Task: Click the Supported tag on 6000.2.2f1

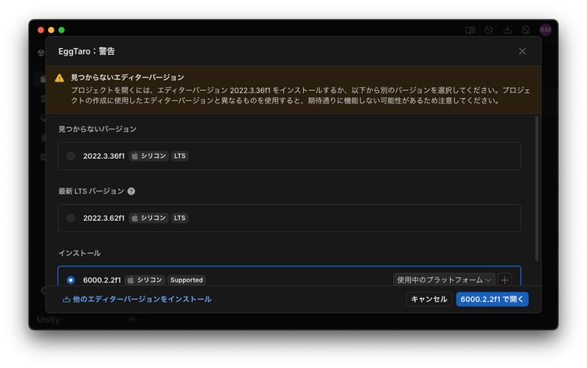Action: pos(186,280)
